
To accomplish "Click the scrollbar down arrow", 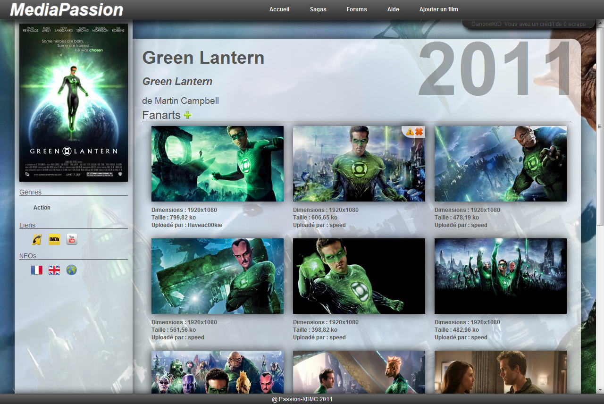I will click(600, 390).
